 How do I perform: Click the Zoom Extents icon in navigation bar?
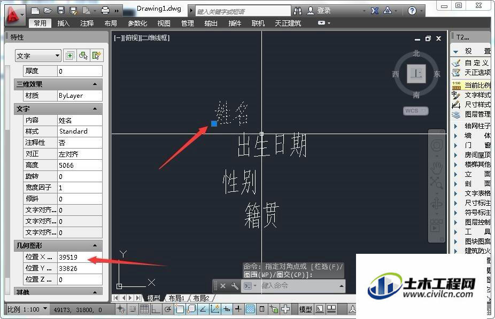436,183
